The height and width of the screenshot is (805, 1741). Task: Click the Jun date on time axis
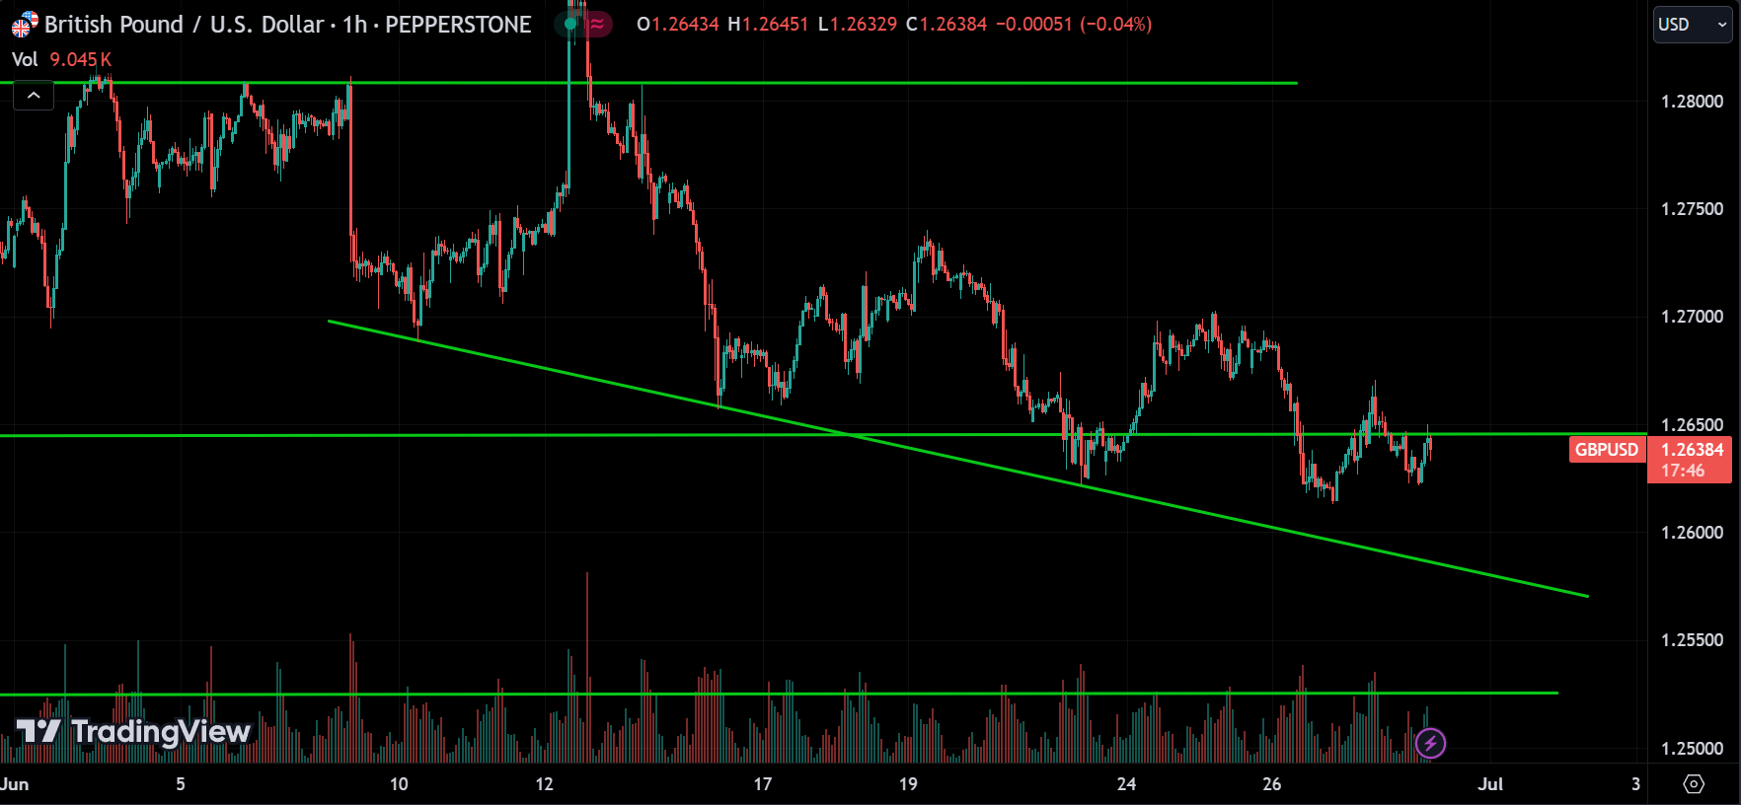coord(15,784)
